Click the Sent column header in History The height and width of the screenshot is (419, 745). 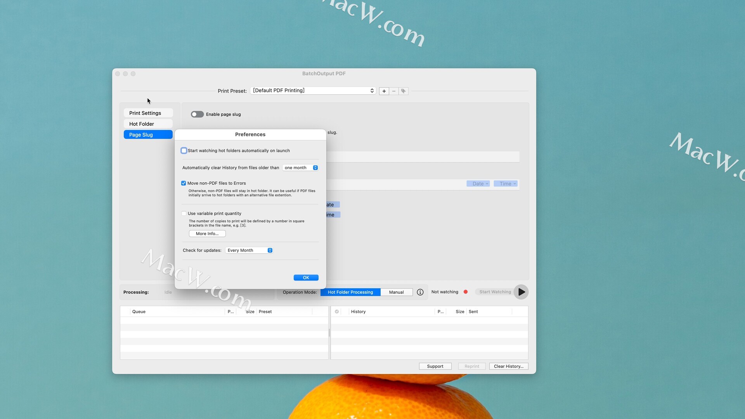(x=489, y=312)
